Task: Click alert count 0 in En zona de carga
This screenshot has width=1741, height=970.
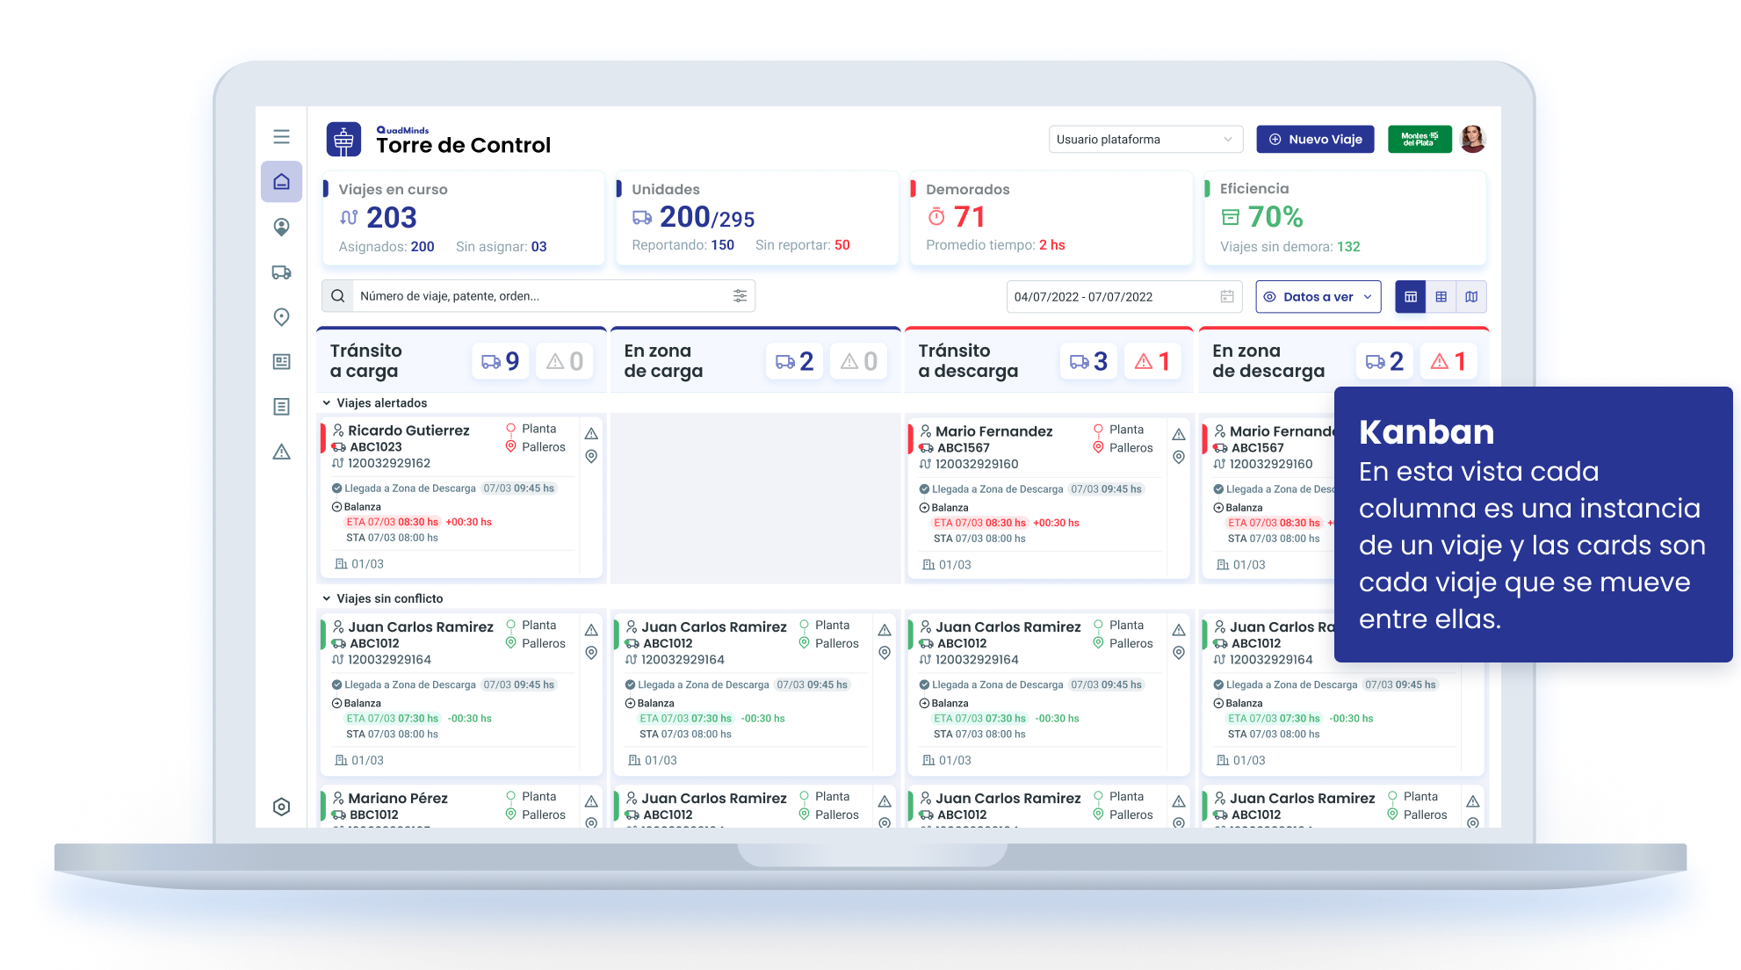Action: (x=858, y=361)
